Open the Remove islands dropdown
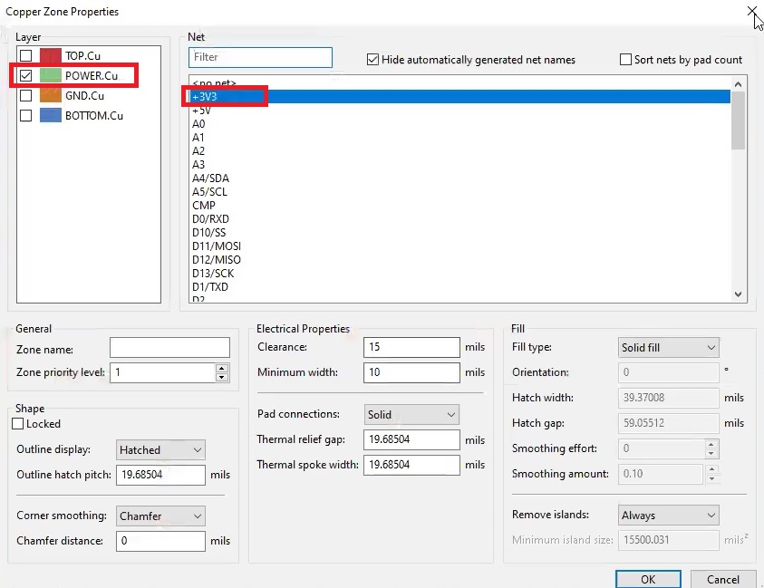The height and width of the screenshot is (588, 764). point(668,515)
